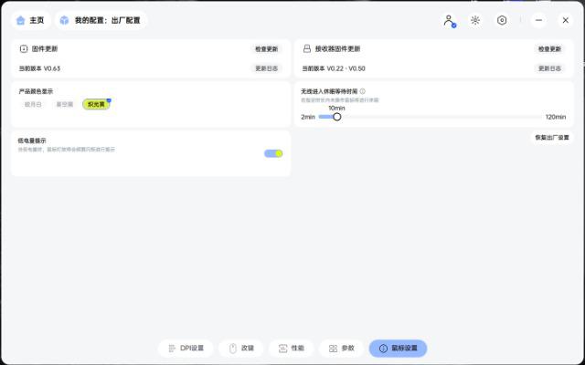Image resolution: width=585 pixels, height=365 pixels.
Task: Click the info icon beside 无线进入休眠等待时间
Action: pyautogui.click(x=363, y=91)
